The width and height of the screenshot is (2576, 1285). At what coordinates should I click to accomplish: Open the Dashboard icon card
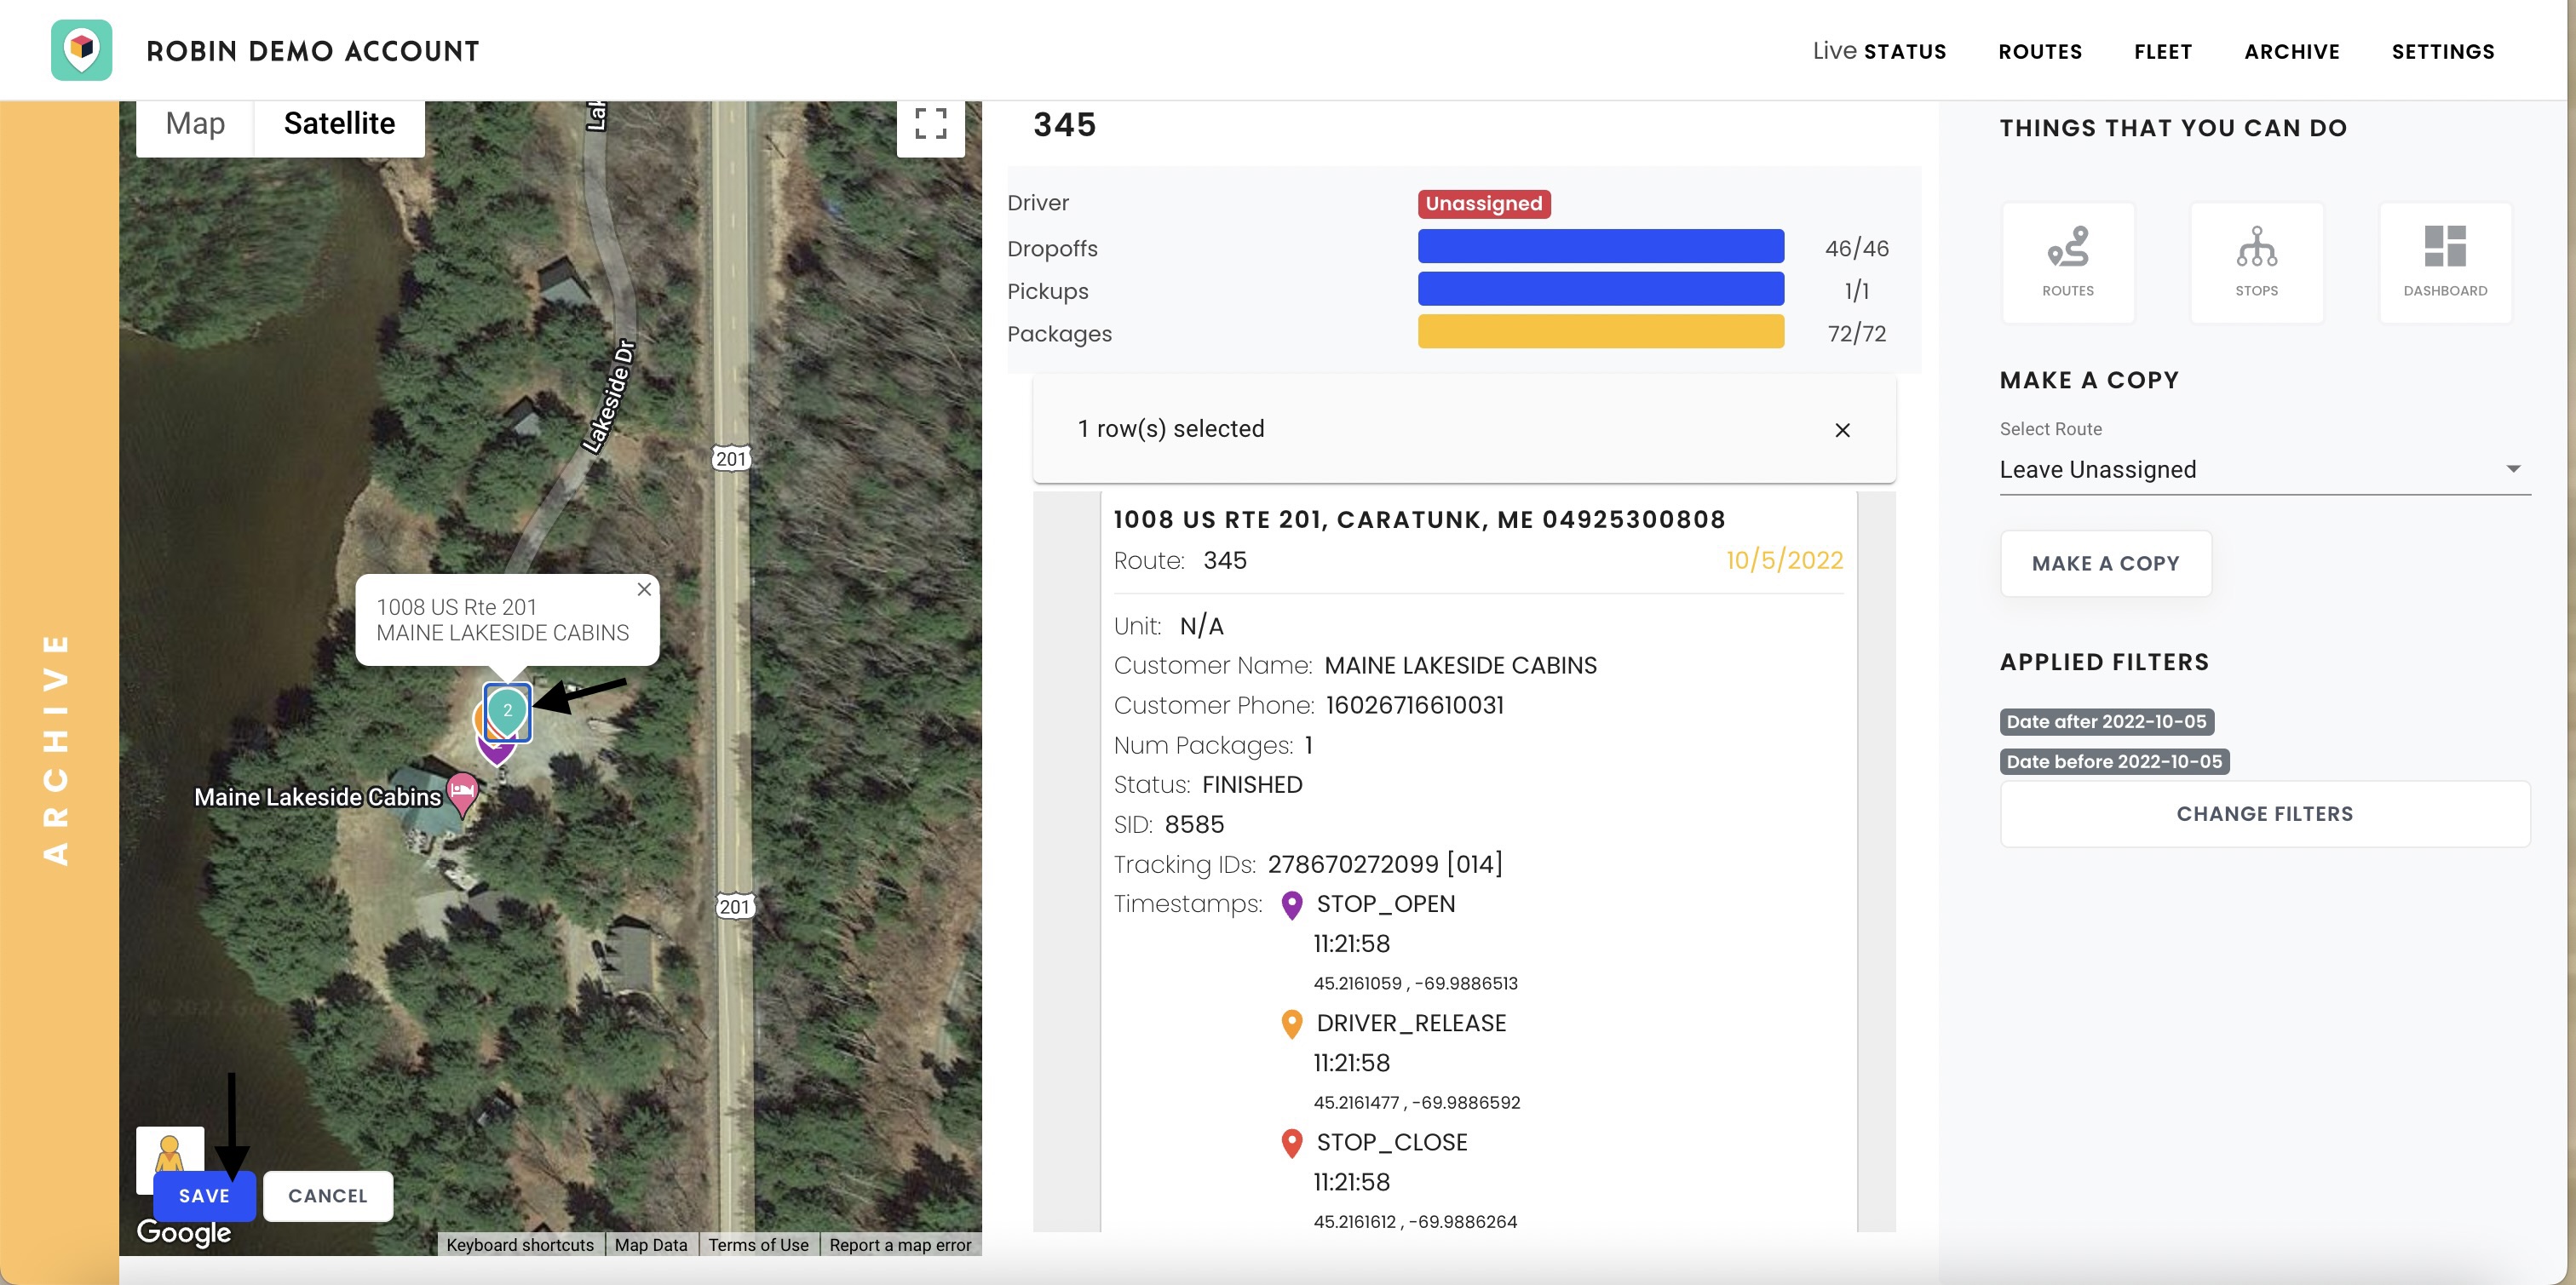[2444, 262]
